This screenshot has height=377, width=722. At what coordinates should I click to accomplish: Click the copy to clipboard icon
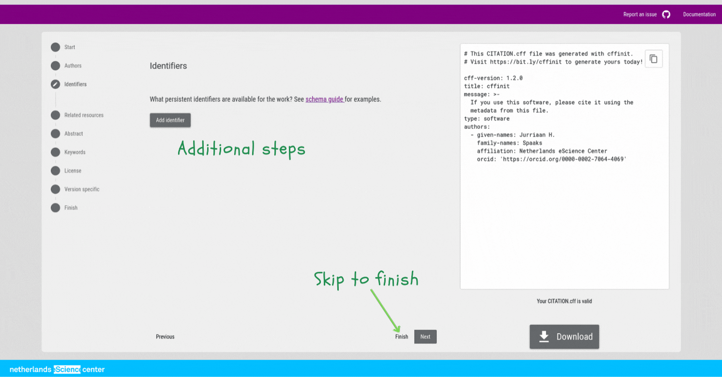coord(653,59)
